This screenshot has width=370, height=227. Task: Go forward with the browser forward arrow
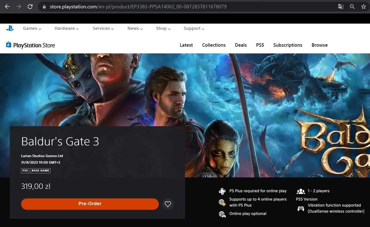(19, 6)
